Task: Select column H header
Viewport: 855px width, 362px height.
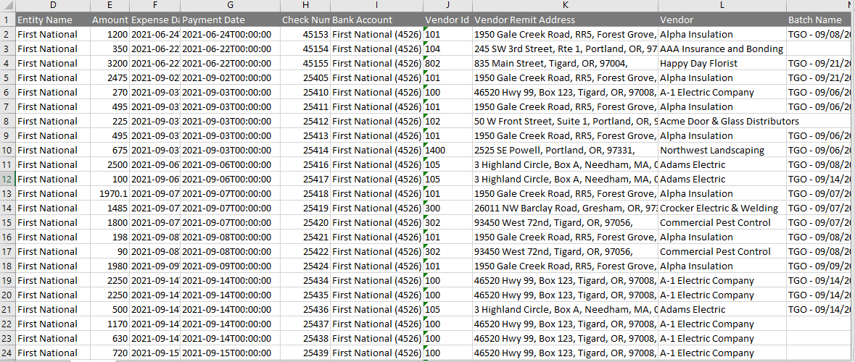Action: tap(305, 6)
